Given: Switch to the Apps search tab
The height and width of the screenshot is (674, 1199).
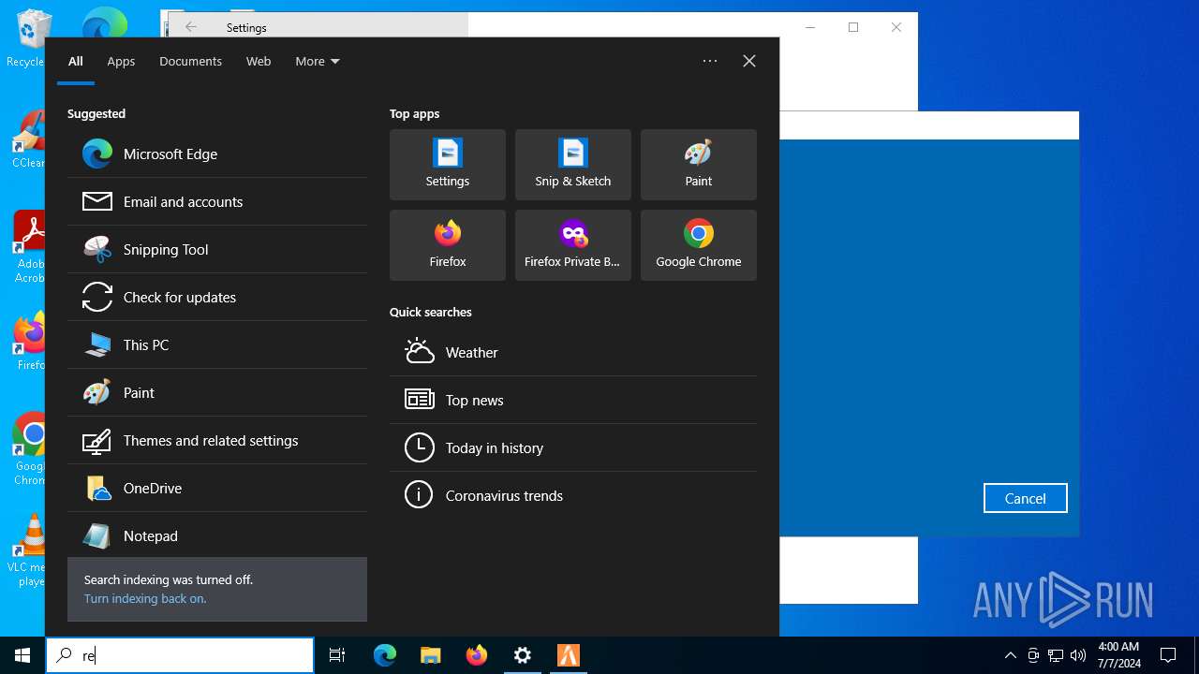Looking at the screenshot, I should coord(121,61).
